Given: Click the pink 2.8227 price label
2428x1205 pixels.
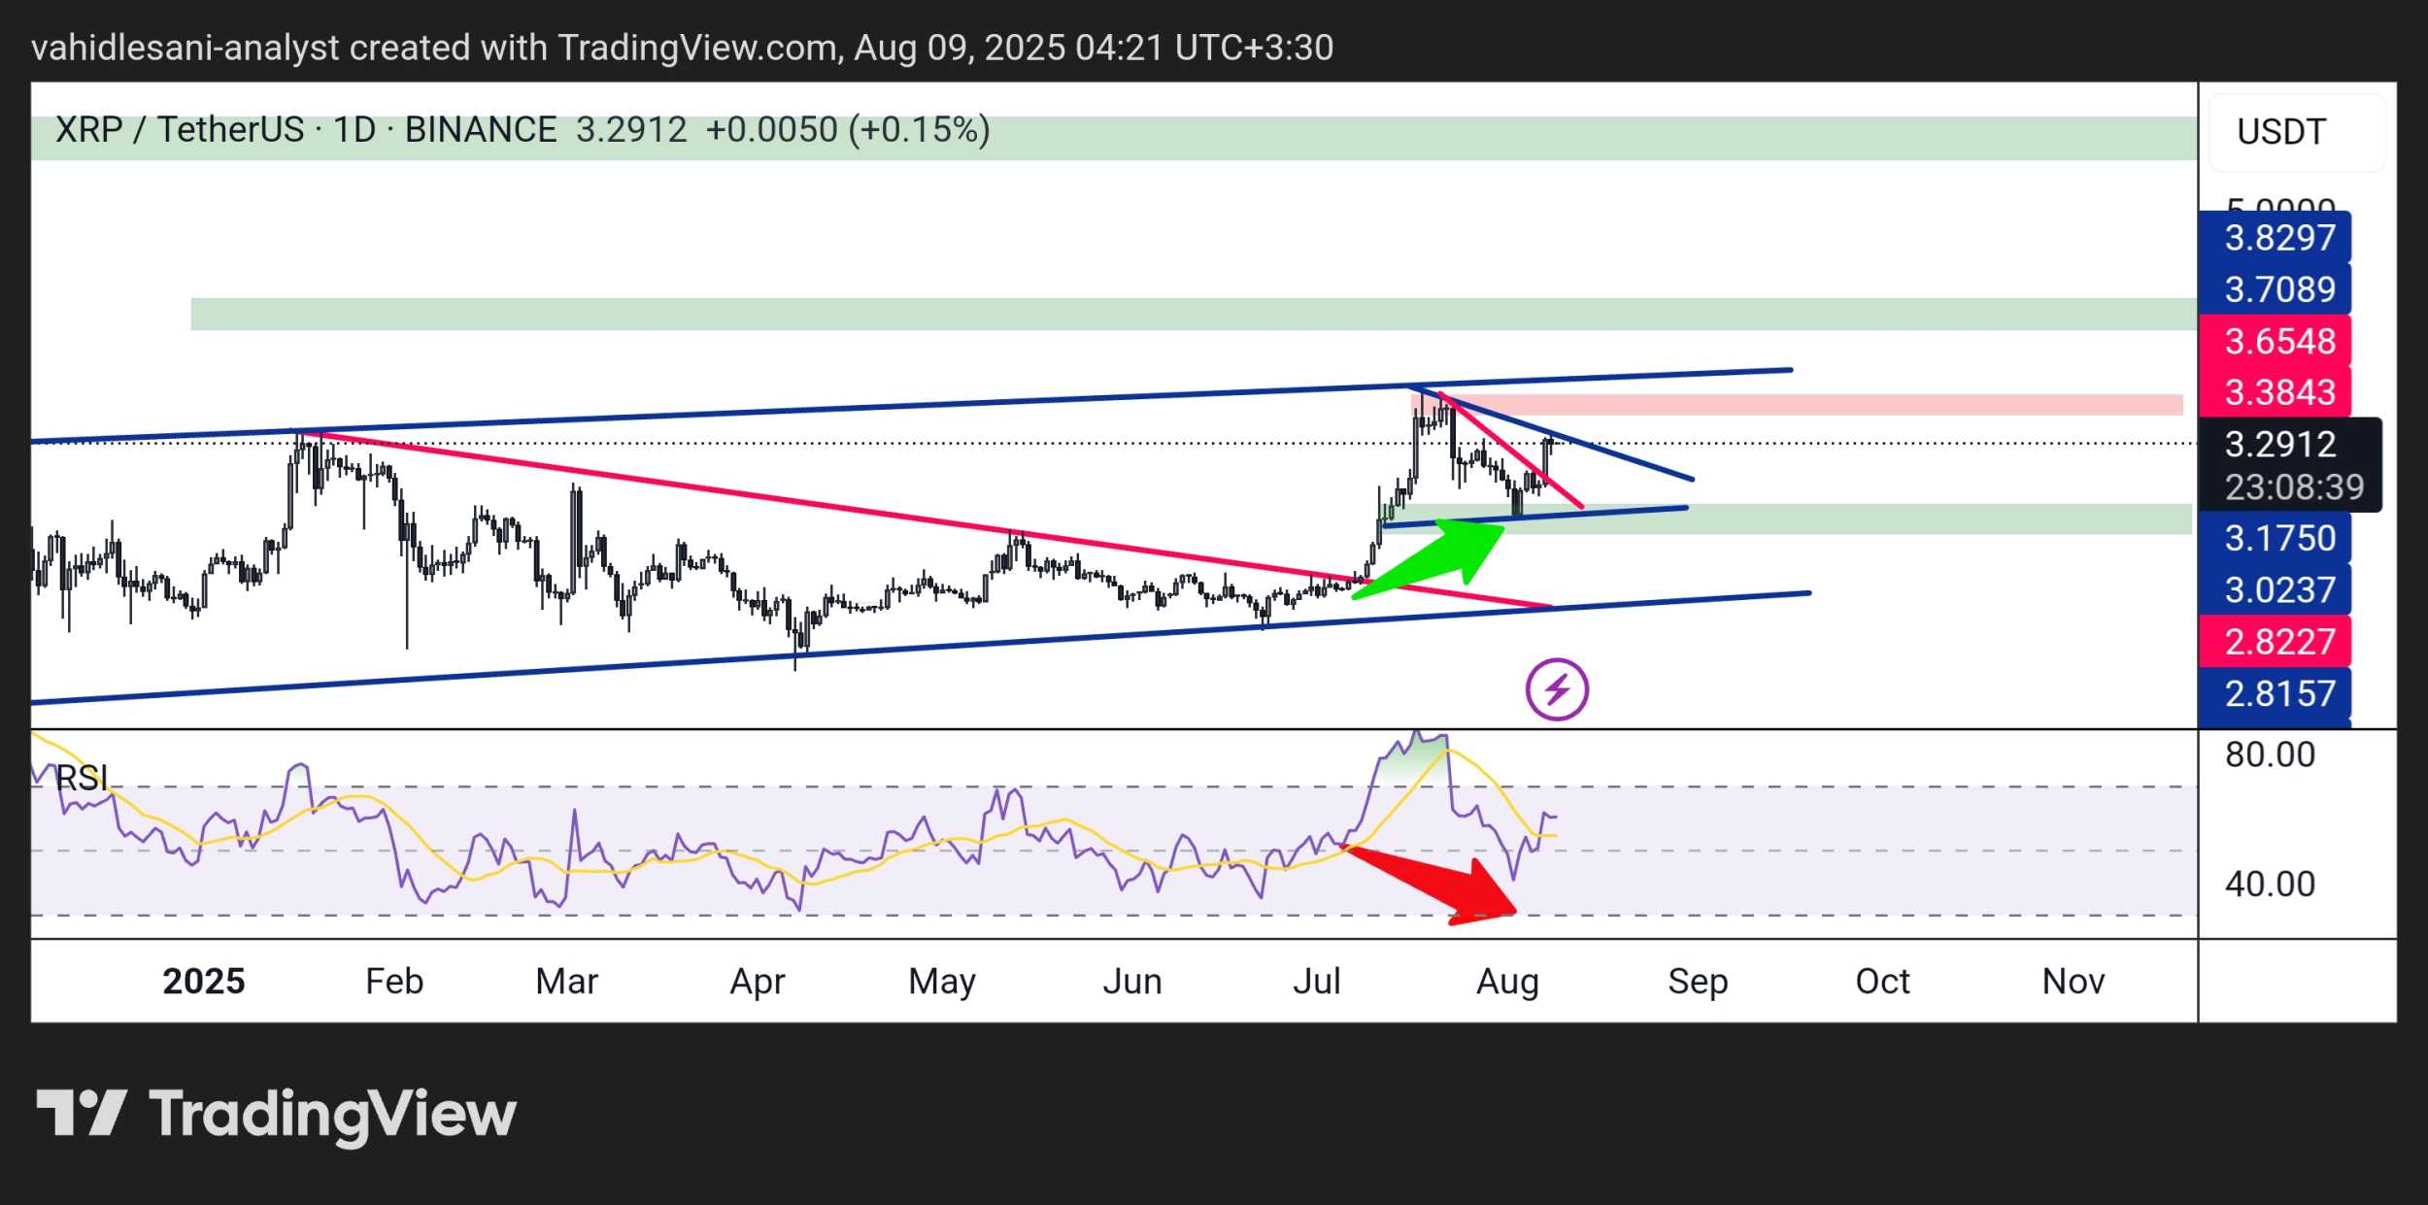Looking at the screenshot, I should [x=2278, y=642].
